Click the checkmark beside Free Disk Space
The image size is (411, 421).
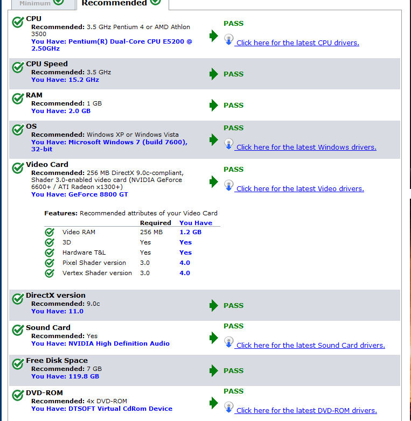coord(18,364)
